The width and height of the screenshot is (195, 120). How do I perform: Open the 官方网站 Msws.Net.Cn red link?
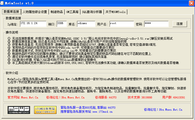(x=23, y=97)
